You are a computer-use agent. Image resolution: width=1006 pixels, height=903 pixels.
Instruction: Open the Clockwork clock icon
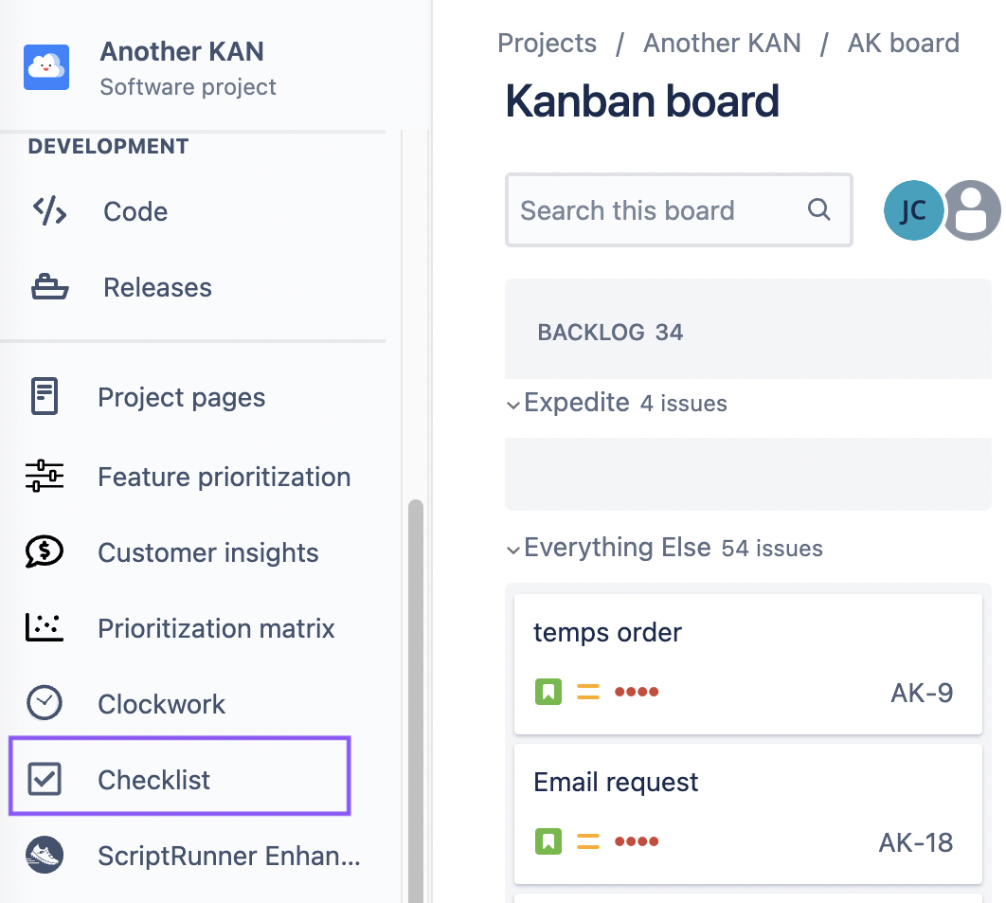pos(45,704)
